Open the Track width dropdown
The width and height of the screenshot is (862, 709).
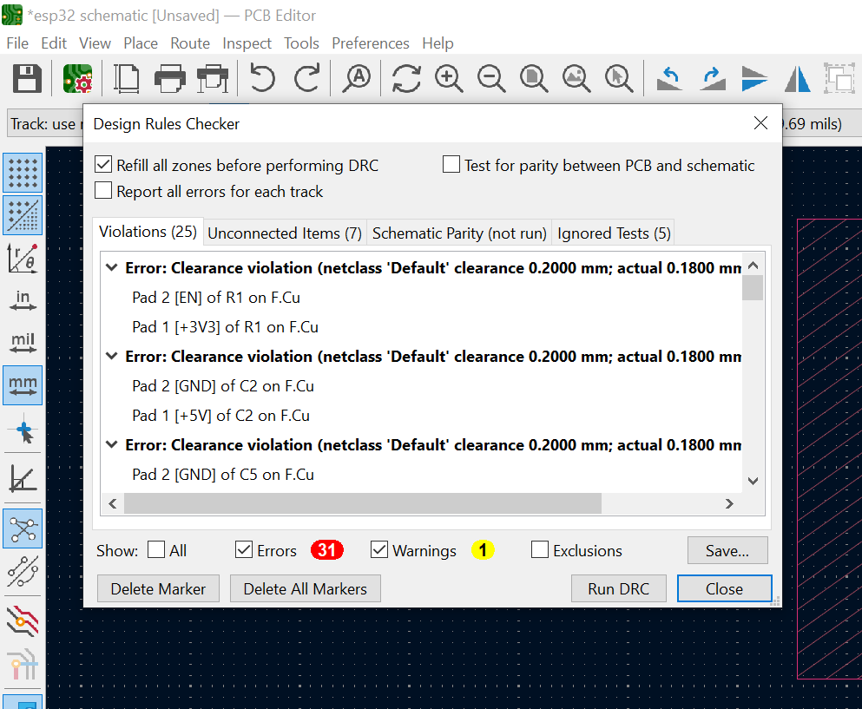click(45, 123)
